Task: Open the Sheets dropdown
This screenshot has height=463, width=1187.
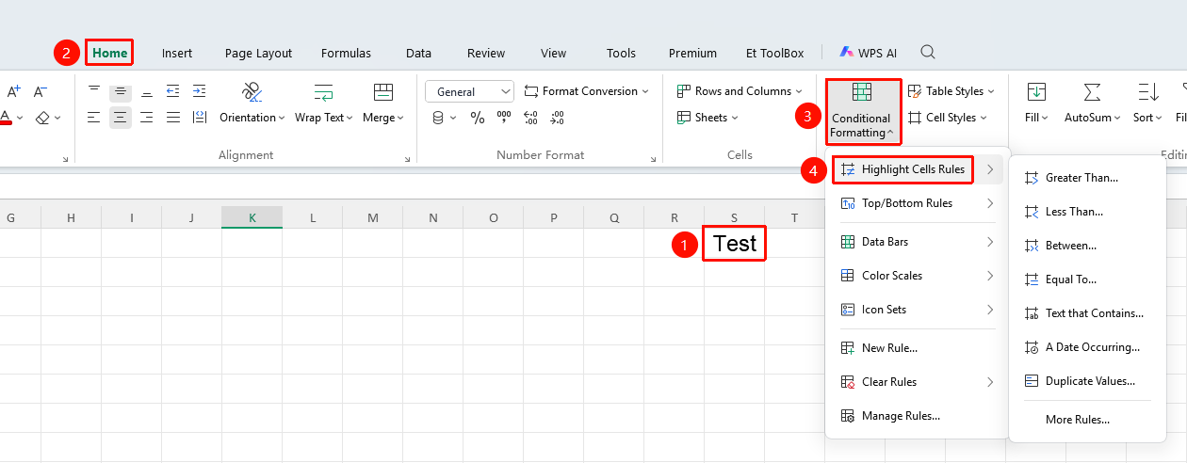Action: pyautogui.click(x=707, y=118)
